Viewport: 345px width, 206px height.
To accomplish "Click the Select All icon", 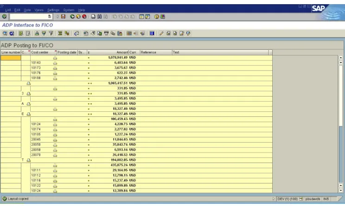I will pyautogui.click(x=21, y=33).
